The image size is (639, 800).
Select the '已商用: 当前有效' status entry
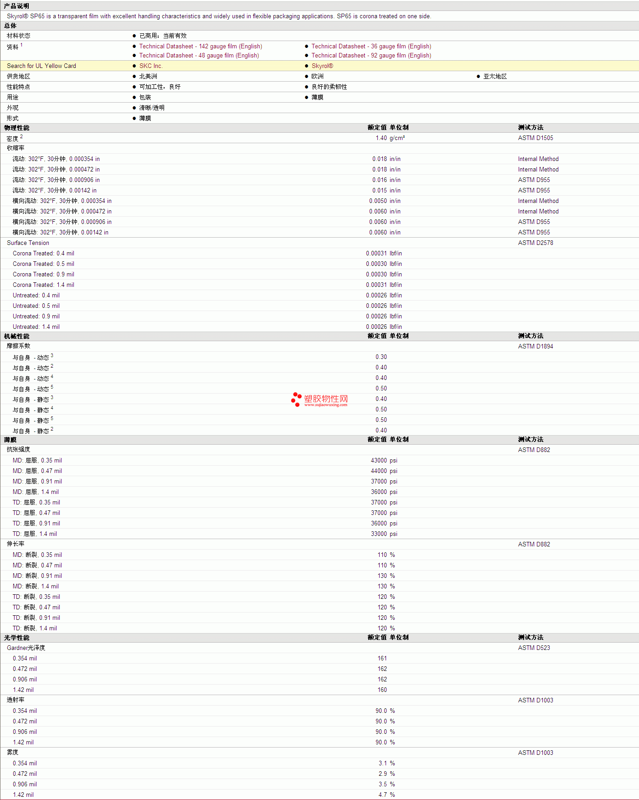click(163, 36)
